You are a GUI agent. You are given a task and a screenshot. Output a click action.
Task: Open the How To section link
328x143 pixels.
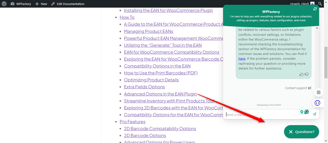point(127,17)
